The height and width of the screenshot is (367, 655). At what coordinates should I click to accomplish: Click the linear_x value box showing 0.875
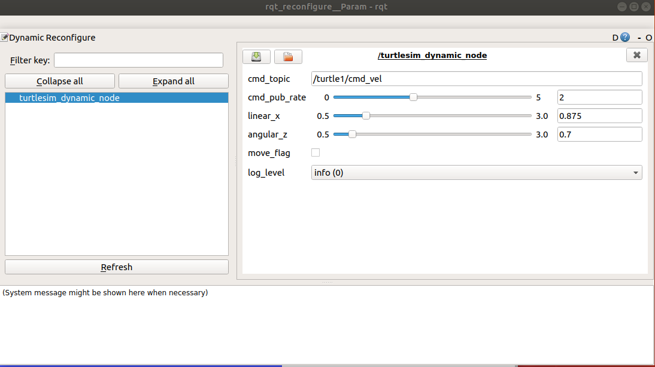(x=599, y=115)
